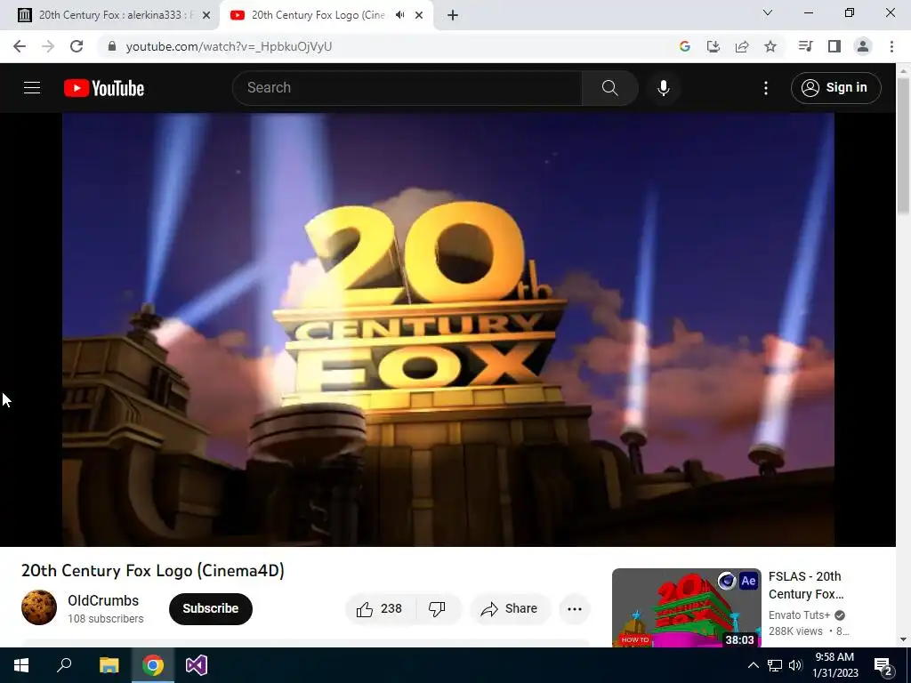
Task: View site information lock icon
Action: point(112,46)
